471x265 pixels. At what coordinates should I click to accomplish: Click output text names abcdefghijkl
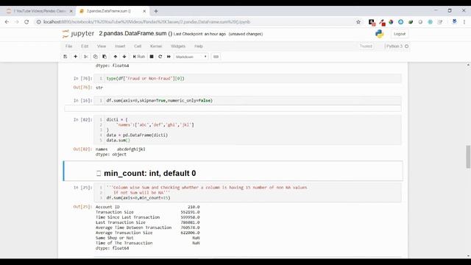tap(121, 149)
